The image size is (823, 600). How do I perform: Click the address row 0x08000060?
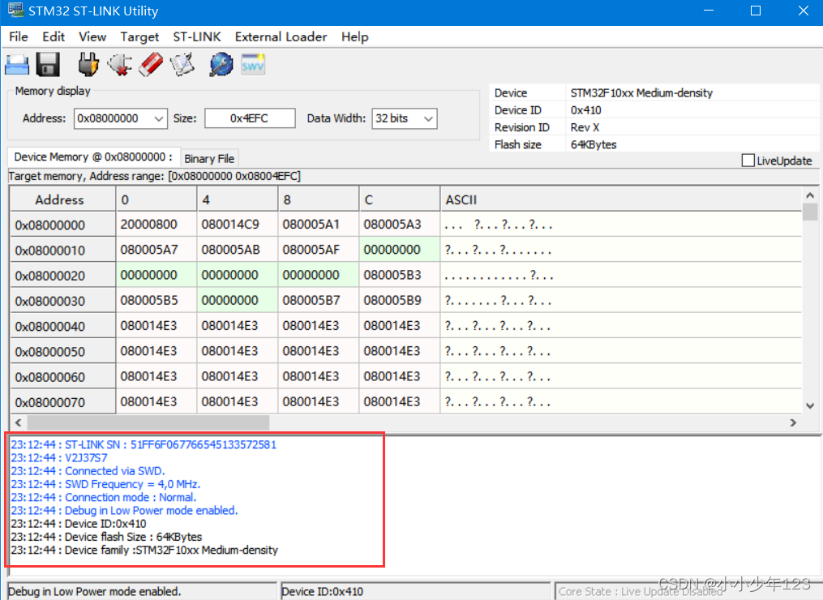tap(63, 376)
